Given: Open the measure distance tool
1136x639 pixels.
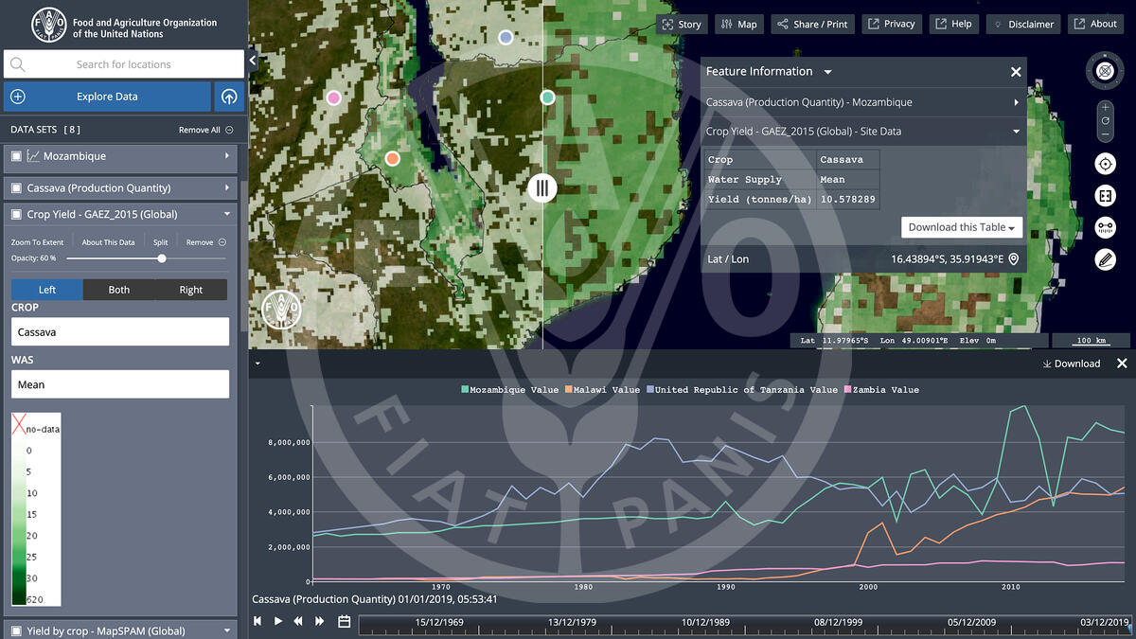Looking at the screenshot, I should coord(1105,227).
